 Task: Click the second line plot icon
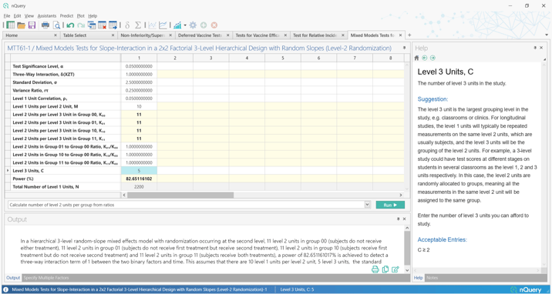(x=163, y=25)
